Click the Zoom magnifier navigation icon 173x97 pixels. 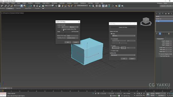[x=168, y=93]
